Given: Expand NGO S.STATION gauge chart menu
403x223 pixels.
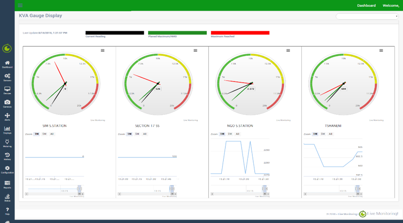Looking at the screenshot, I should (288, 50).
